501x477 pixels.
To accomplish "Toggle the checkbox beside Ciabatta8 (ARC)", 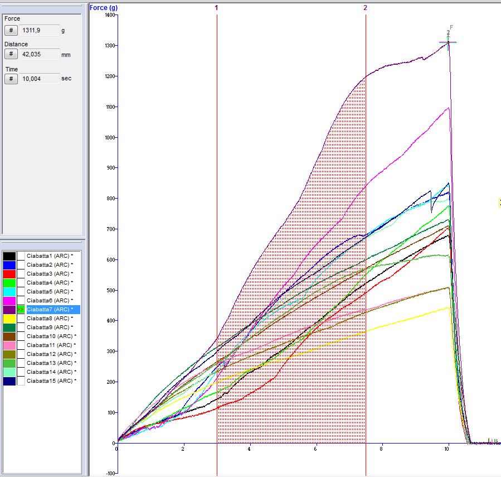I will (21, 319).
